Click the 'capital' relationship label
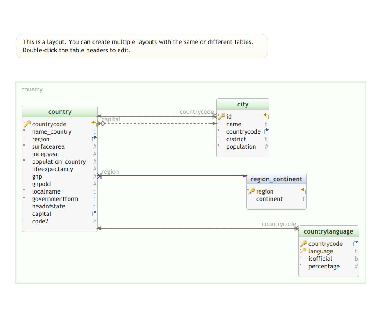Viewport: 381px width, 314px height. (x=111, y=119)
